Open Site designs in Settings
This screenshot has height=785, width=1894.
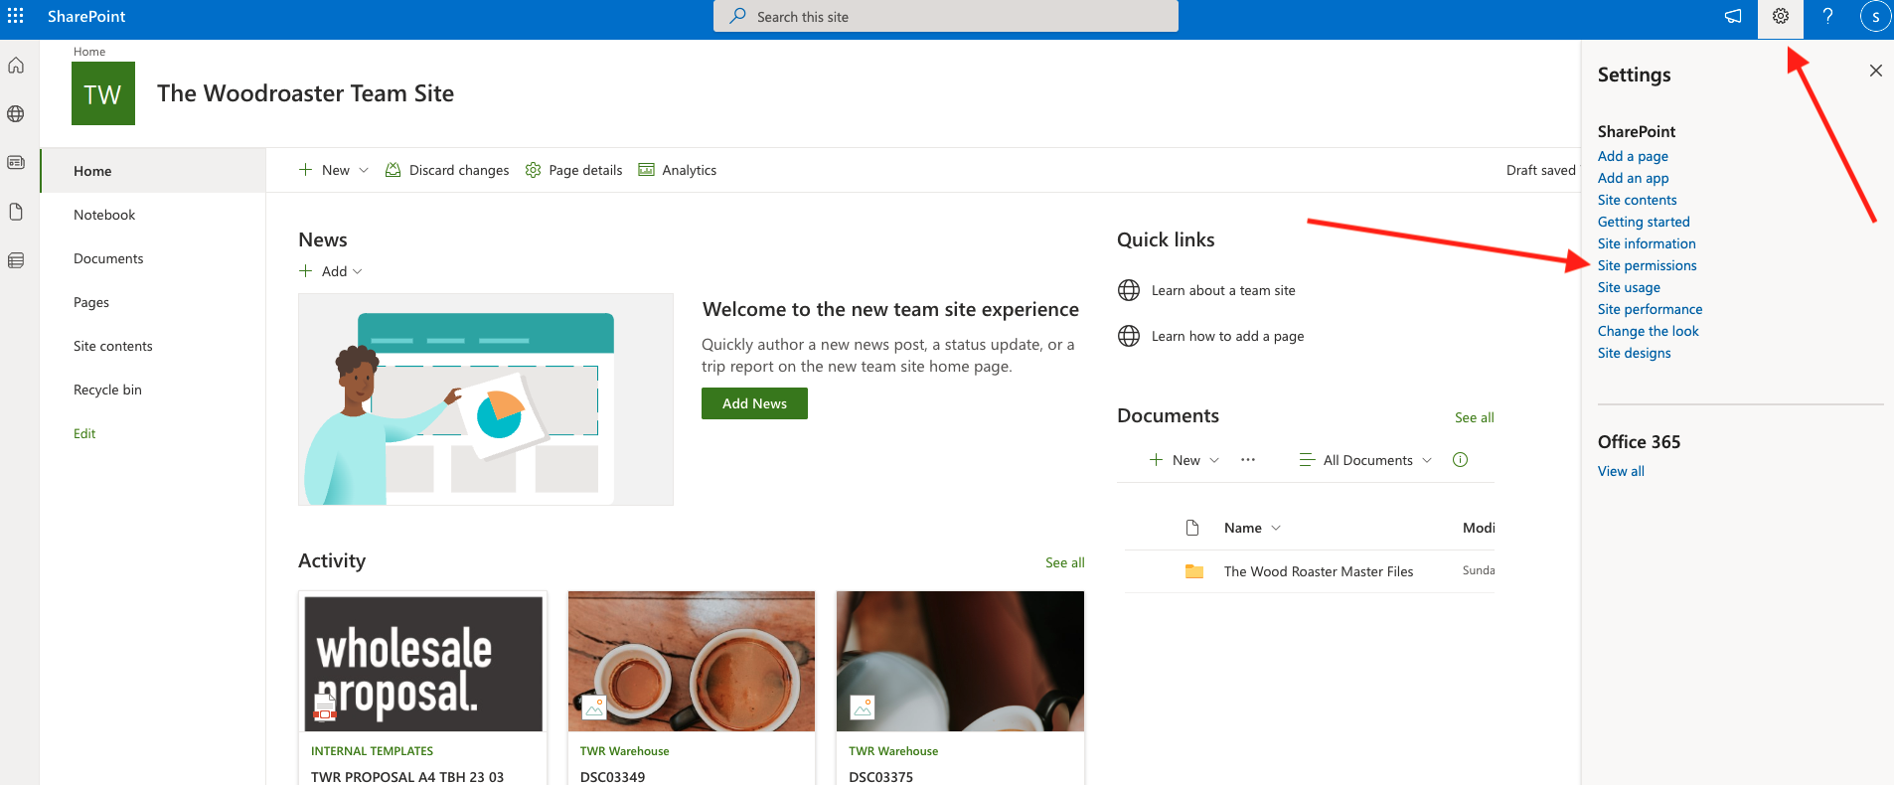tap(1634, 353)
